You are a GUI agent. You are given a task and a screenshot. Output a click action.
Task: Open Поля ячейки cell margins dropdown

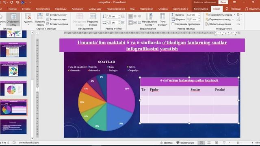coord(162,19)
